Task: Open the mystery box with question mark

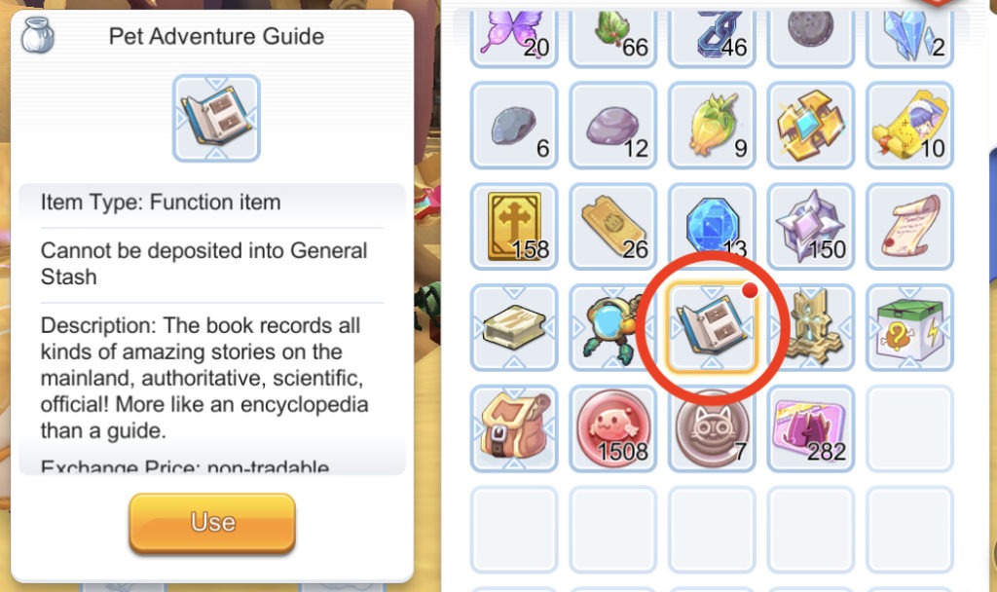Action: pos(910,327)
